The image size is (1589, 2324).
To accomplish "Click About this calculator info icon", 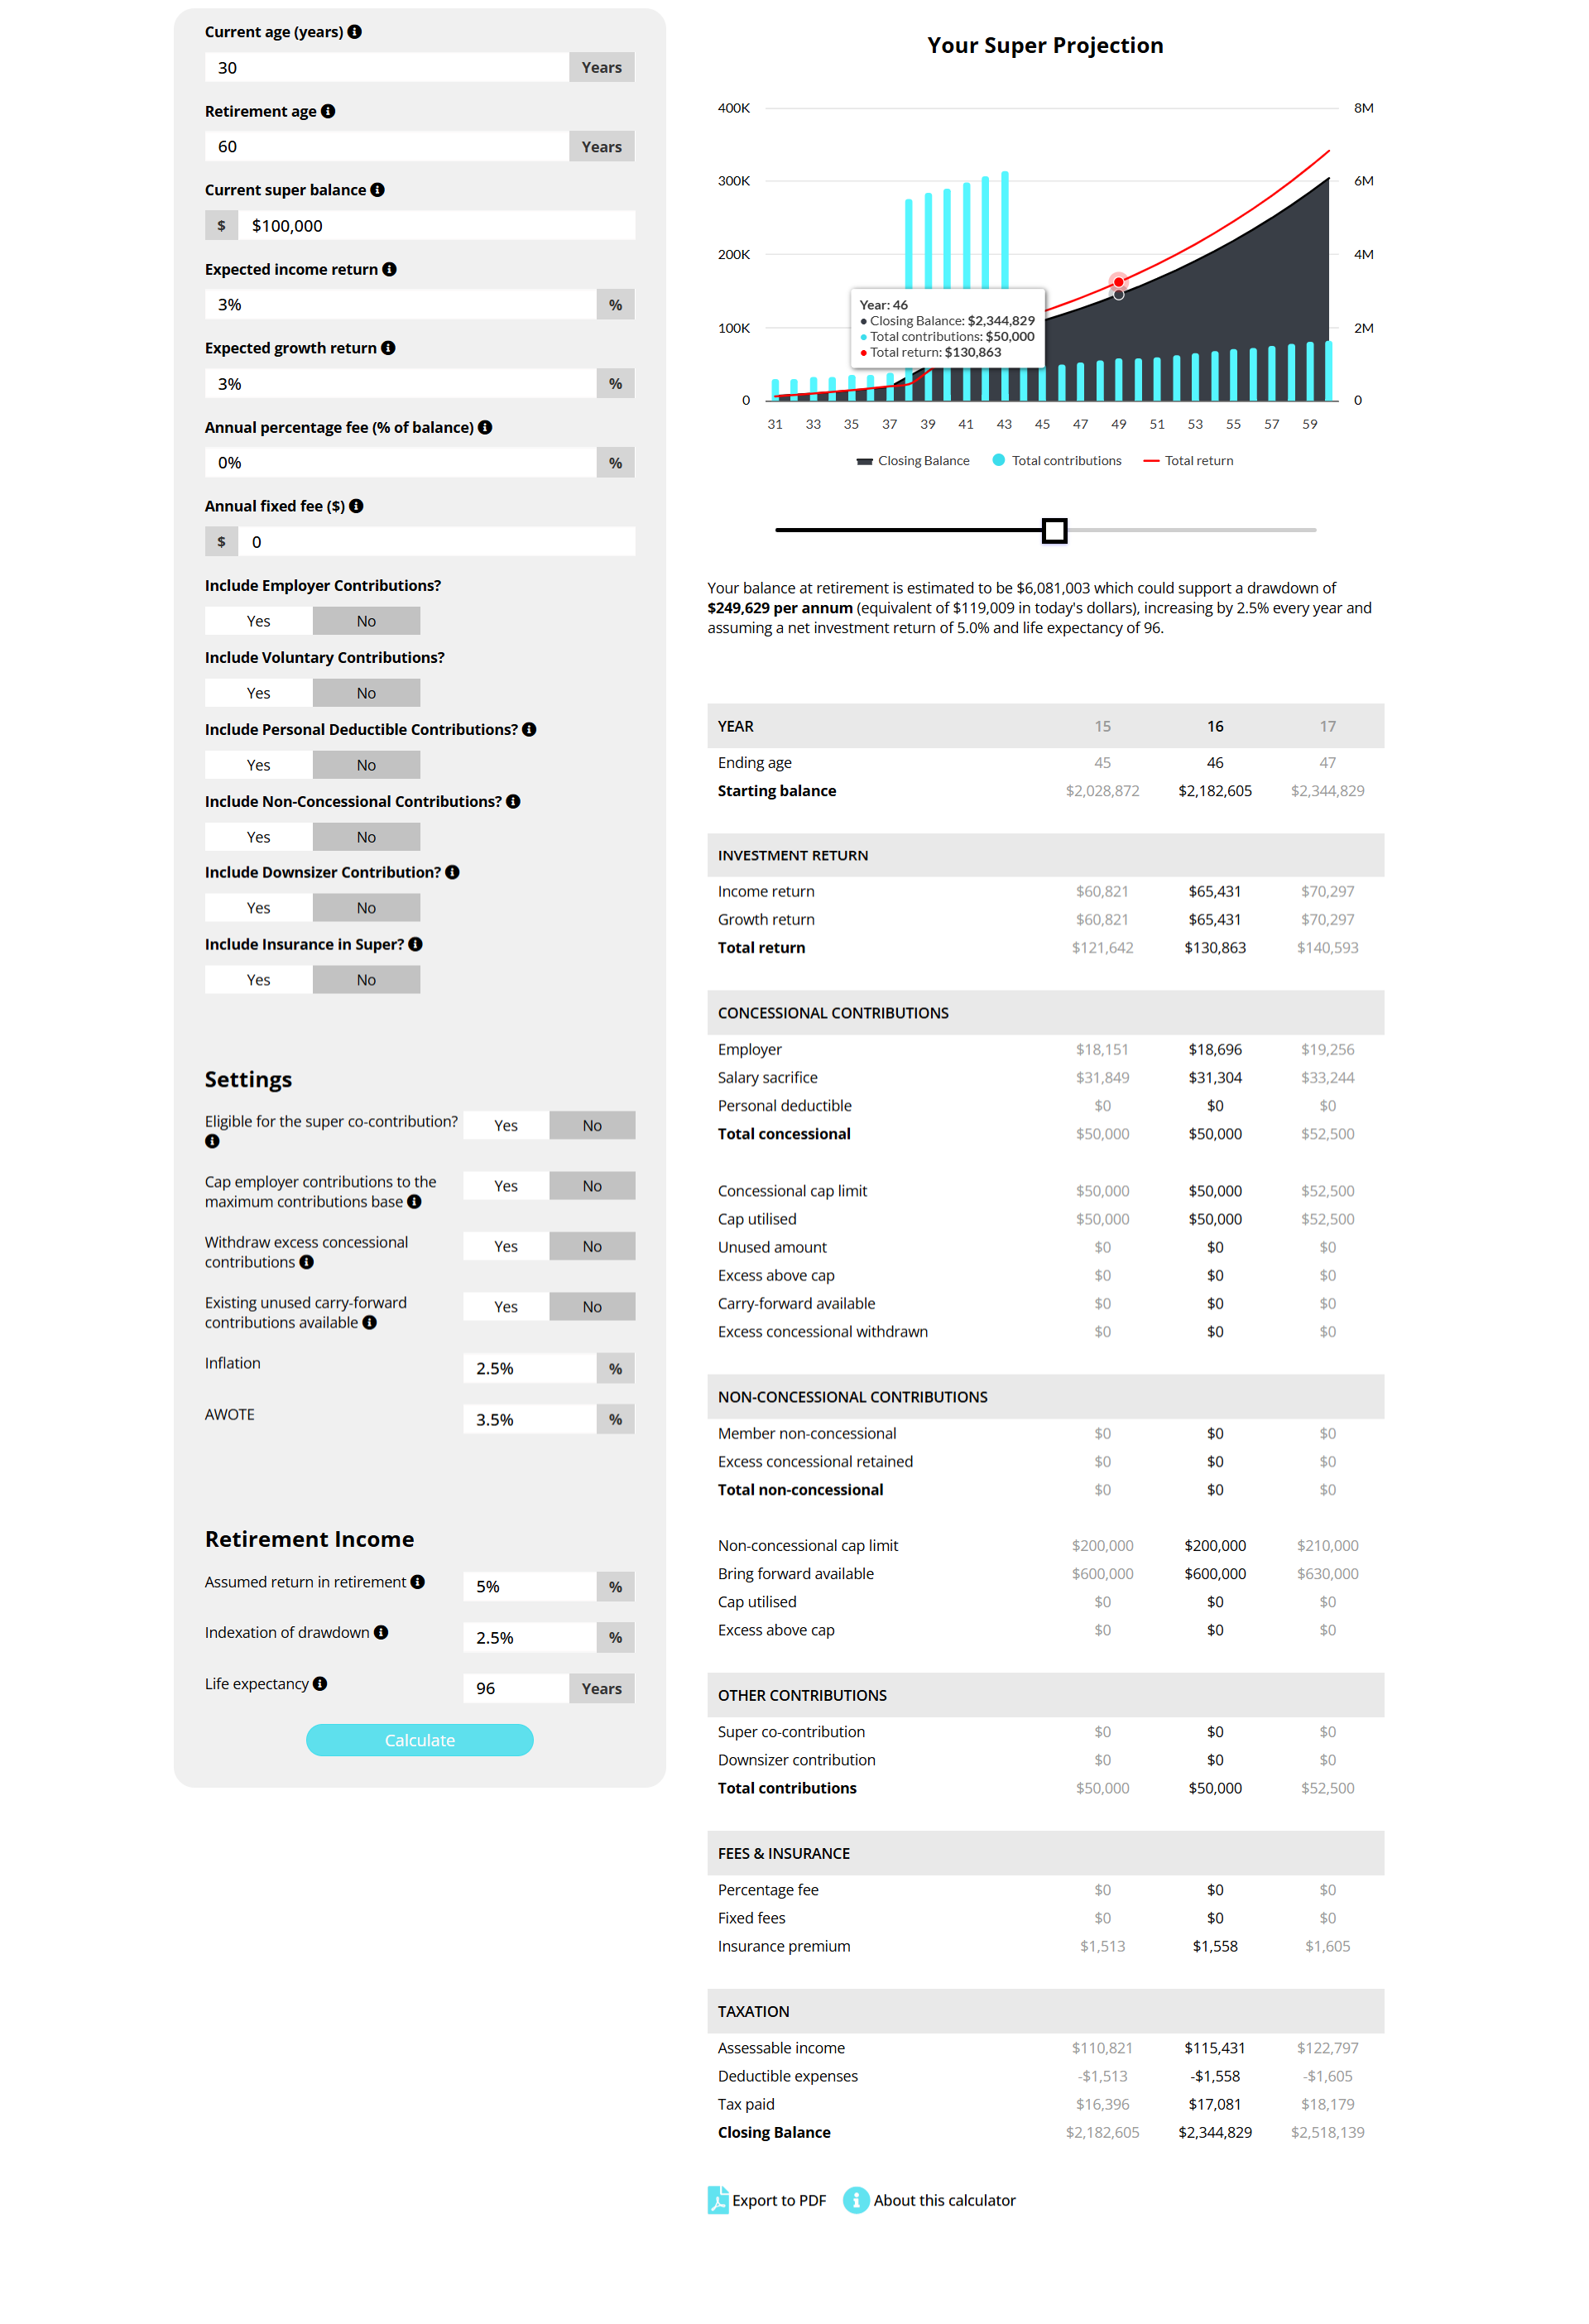I will [856, 2200].
